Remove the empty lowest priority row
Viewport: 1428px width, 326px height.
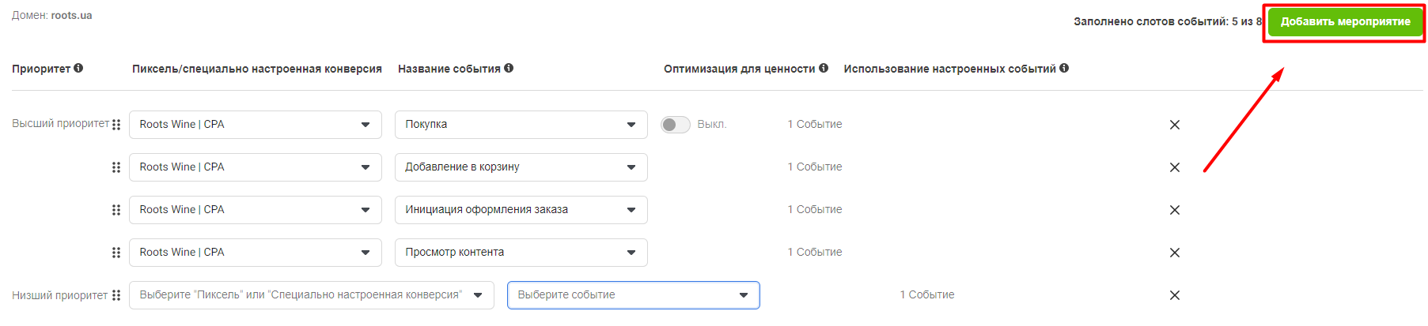[x=1174, y=295]
